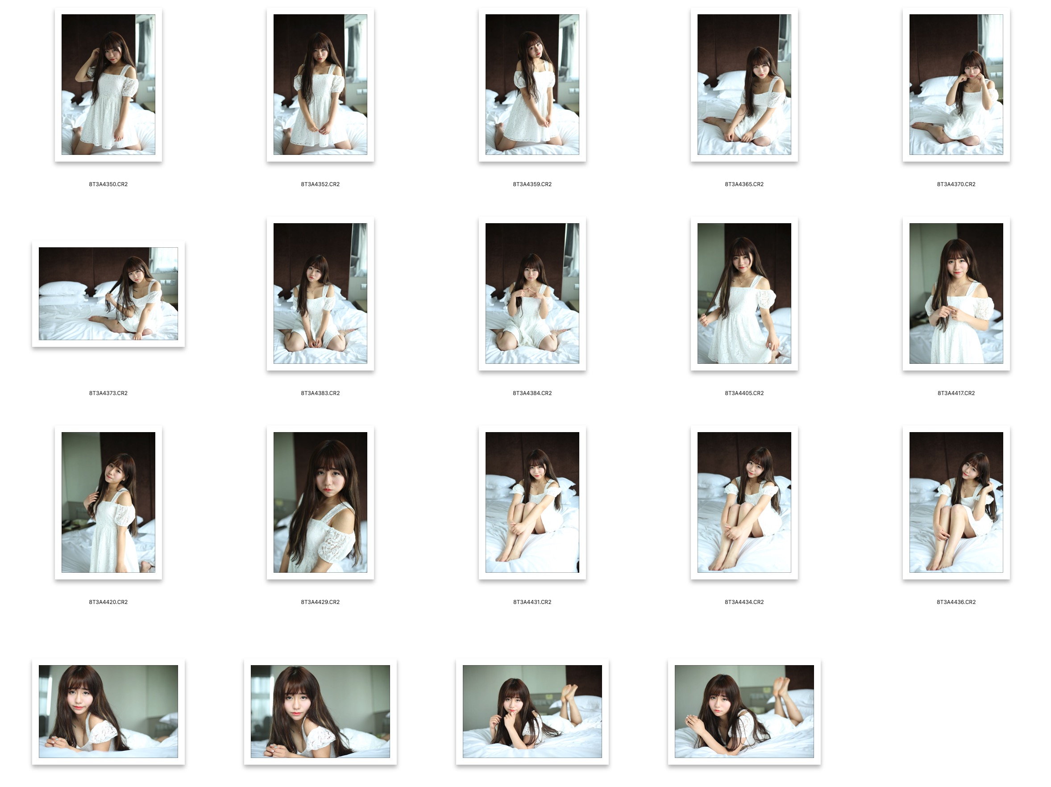Pick the 8T3A4370.CR2 thumbnail
The image size is (1051, 787).
[955, 85]
